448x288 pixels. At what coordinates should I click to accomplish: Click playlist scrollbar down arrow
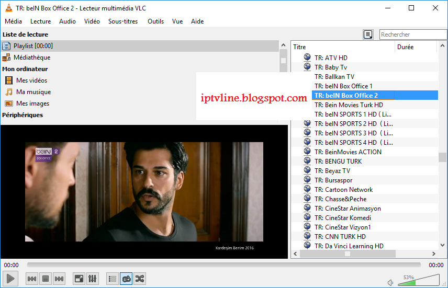pyautogui.click(x=442, y=245)
